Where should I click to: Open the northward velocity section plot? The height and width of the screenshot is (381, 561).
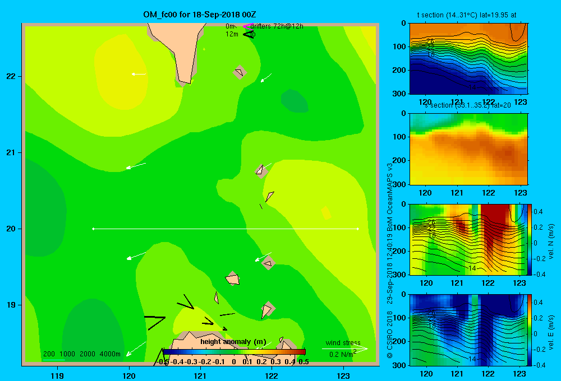(x=468, y=239)
